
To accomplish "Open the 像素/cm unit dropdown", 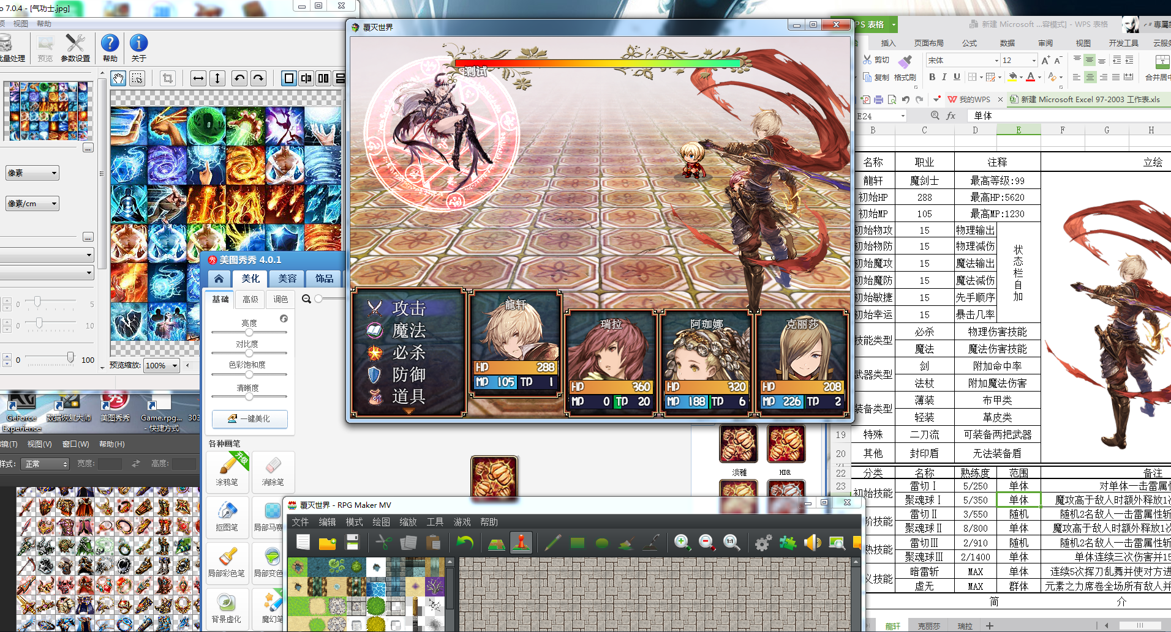I will [x=32, y=203].
